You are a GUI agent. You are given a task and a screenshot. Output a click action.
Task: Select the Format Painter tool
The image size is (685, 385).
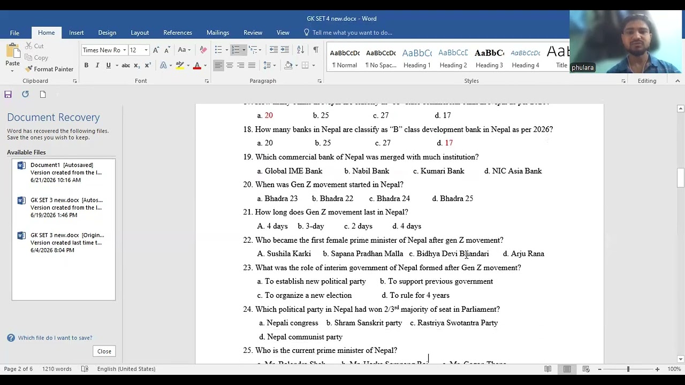48,69
